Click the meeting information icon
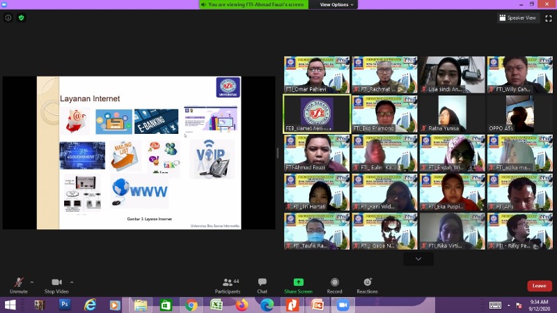Image resolution: width=557 pixels, height=313 pixels. click(x=8, y=18)
